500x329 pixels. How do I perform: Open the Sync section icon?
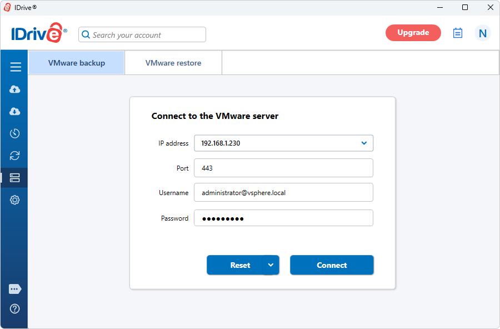(x=15, y=156)
